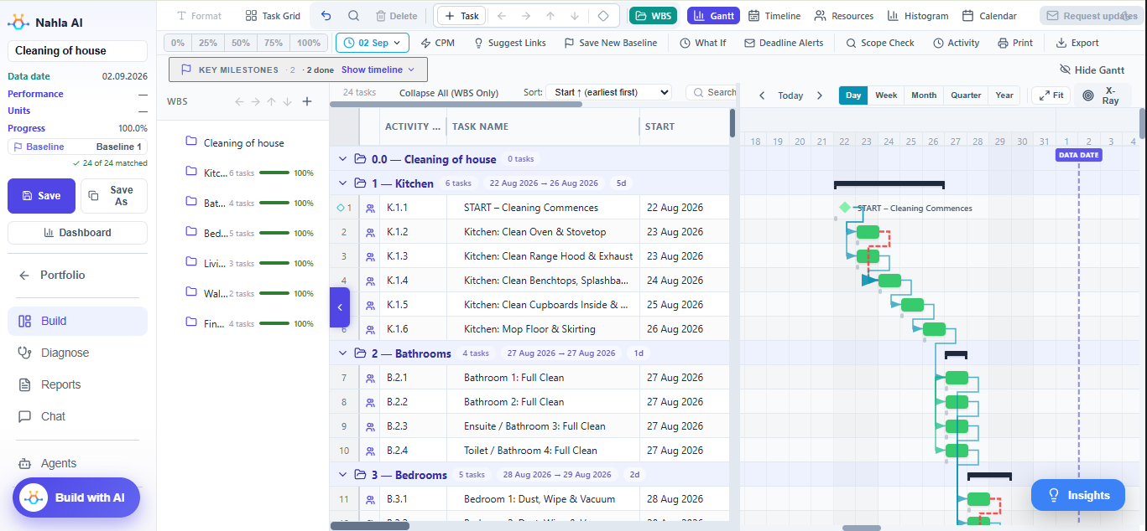Click the Print button
This screenshot has height=531, width=1147.
coord(1015,43)
